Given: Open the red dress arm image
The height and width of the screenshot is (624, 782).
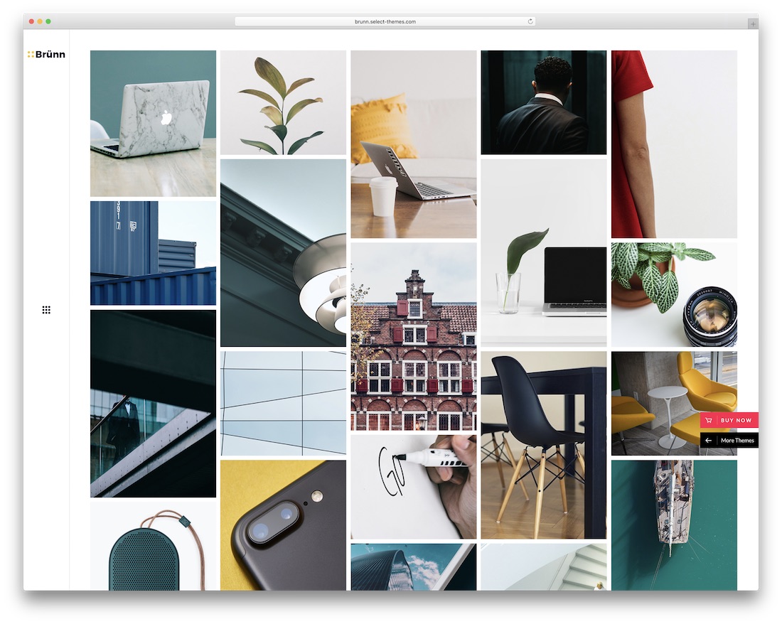Looking at the screenshot, I should pos(674,144).
